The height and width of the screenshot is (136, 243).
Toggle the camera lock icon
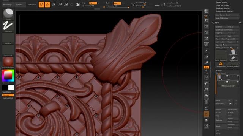pyautogui.click(x=206, y=63)
